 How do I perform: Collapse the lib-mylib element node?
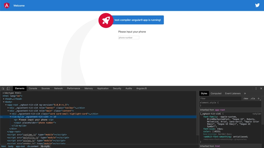pyautogui.click(x=10, y=117)
